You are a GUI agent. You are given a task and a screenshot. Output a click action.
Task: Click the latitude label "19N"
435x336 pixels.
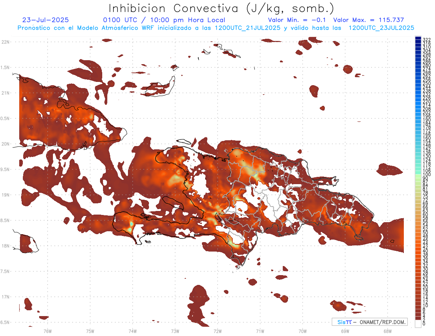(x=5, y=195)
